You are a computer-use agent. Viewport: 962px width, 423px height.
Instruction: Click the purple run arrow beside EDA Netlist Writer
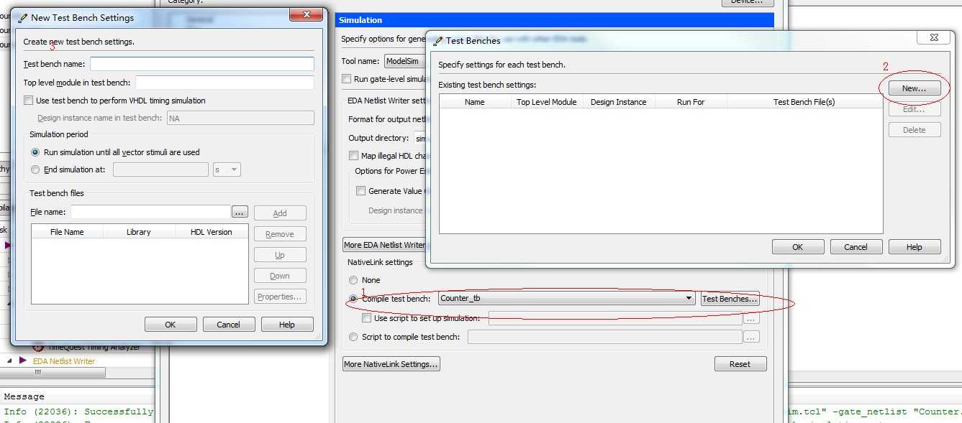point(23,361)
